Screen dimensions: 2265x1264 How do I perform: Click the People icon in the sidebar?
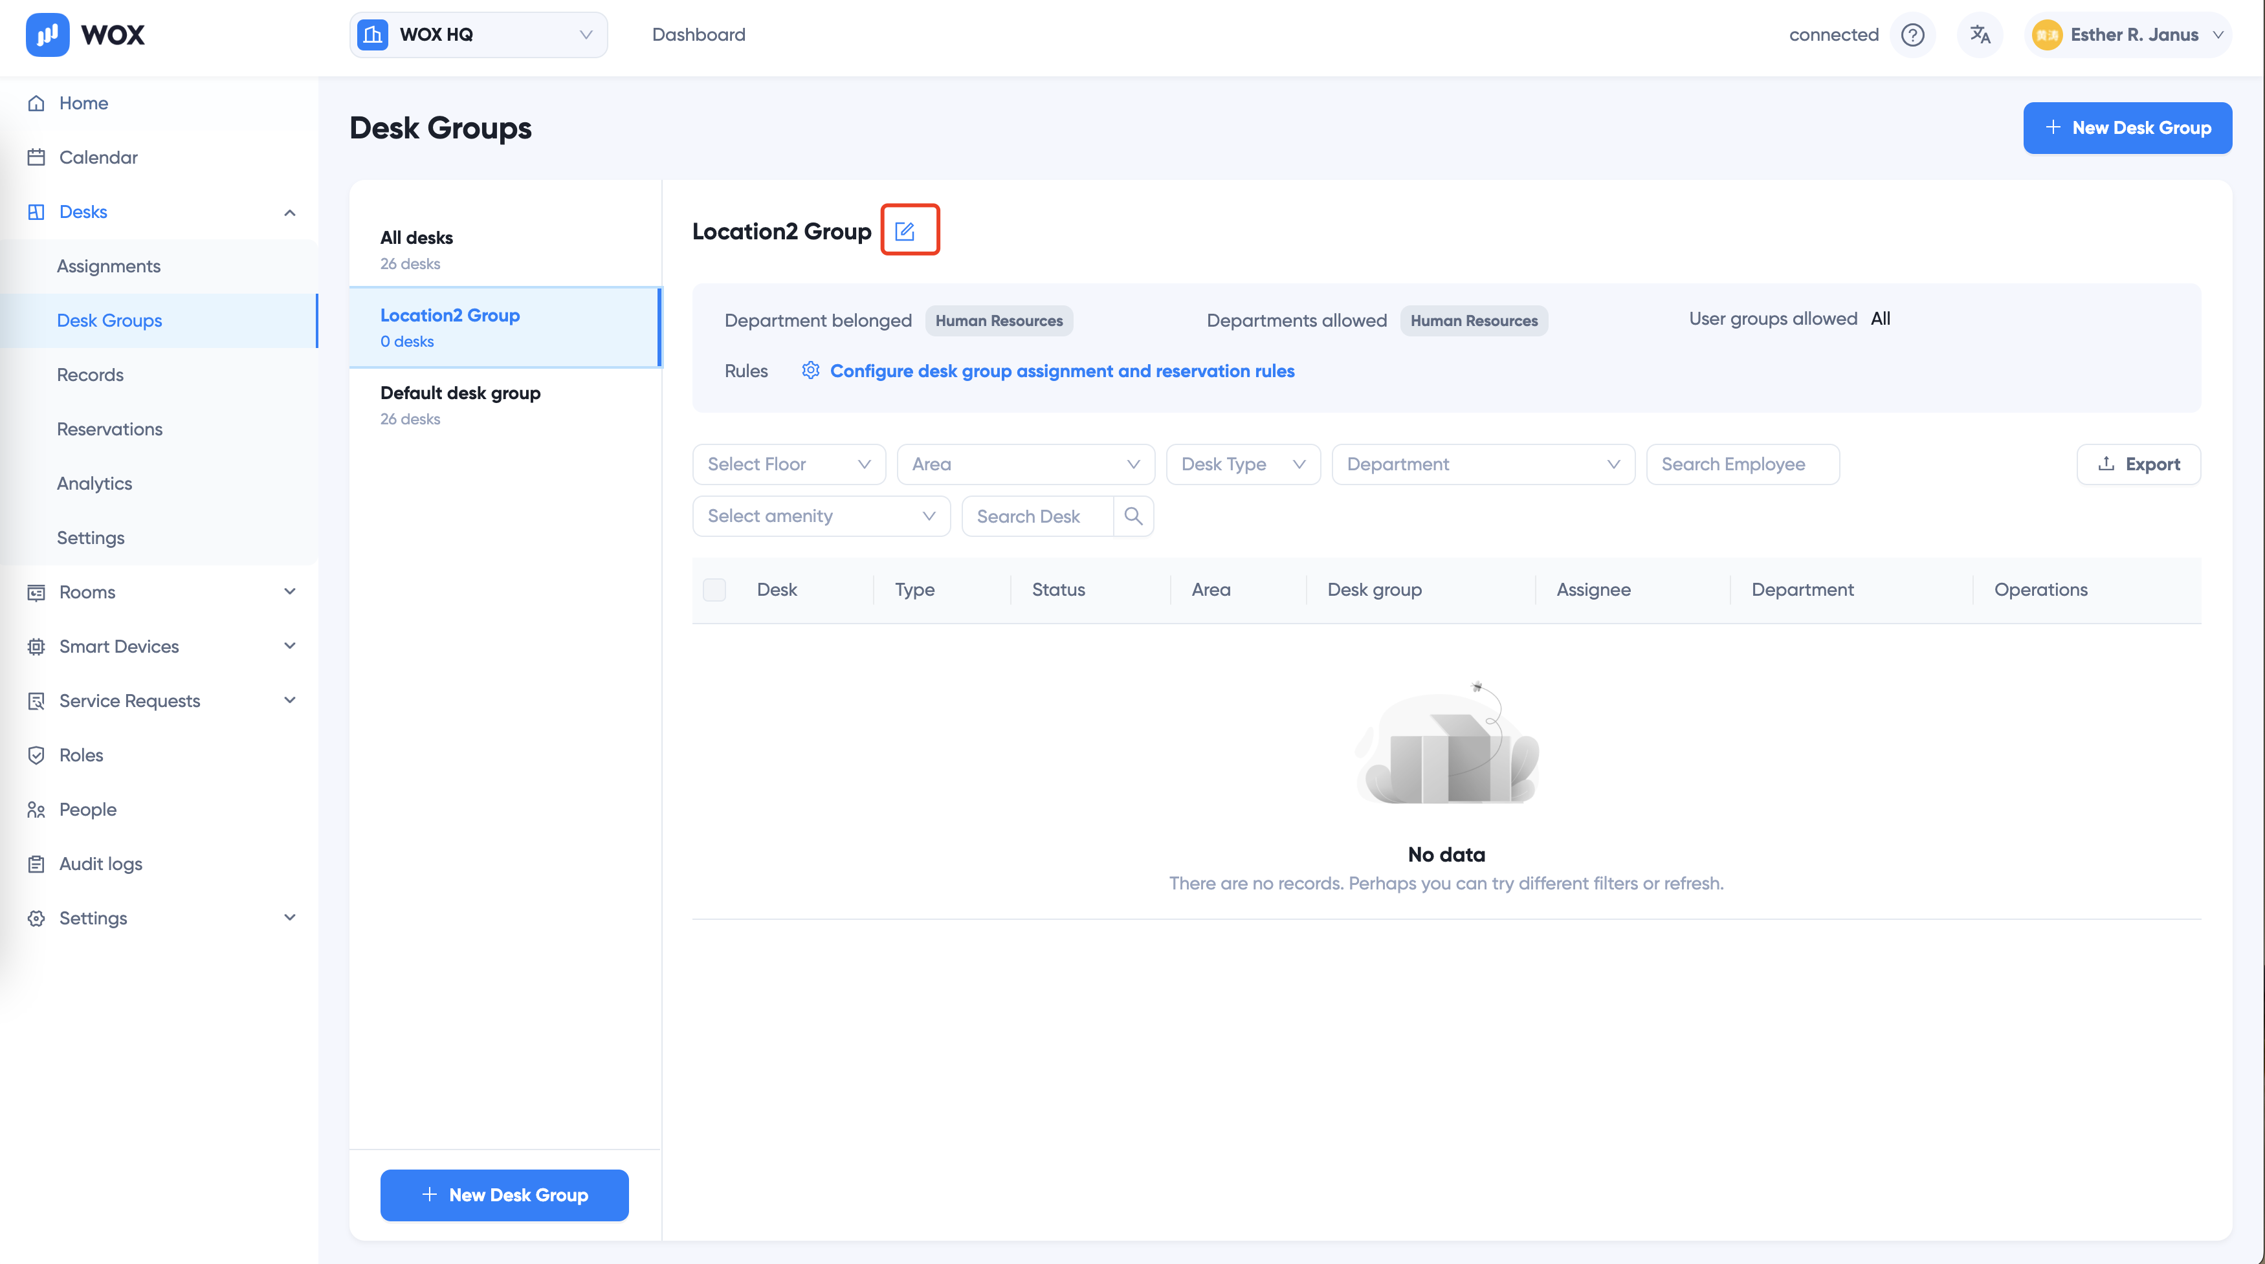coord(36,809)
